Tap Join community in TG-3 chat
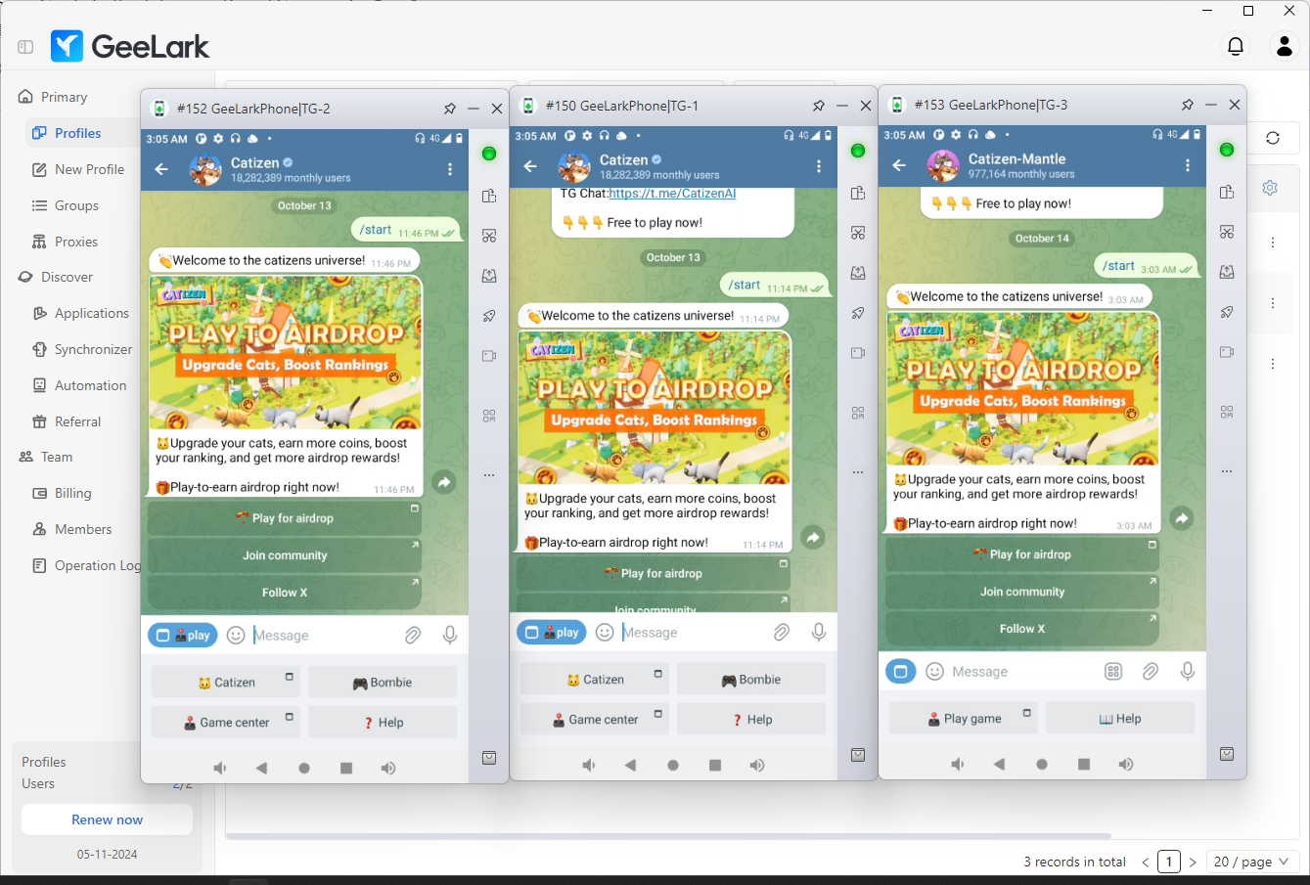The image size is (1310, 885). coord(1022,592)
